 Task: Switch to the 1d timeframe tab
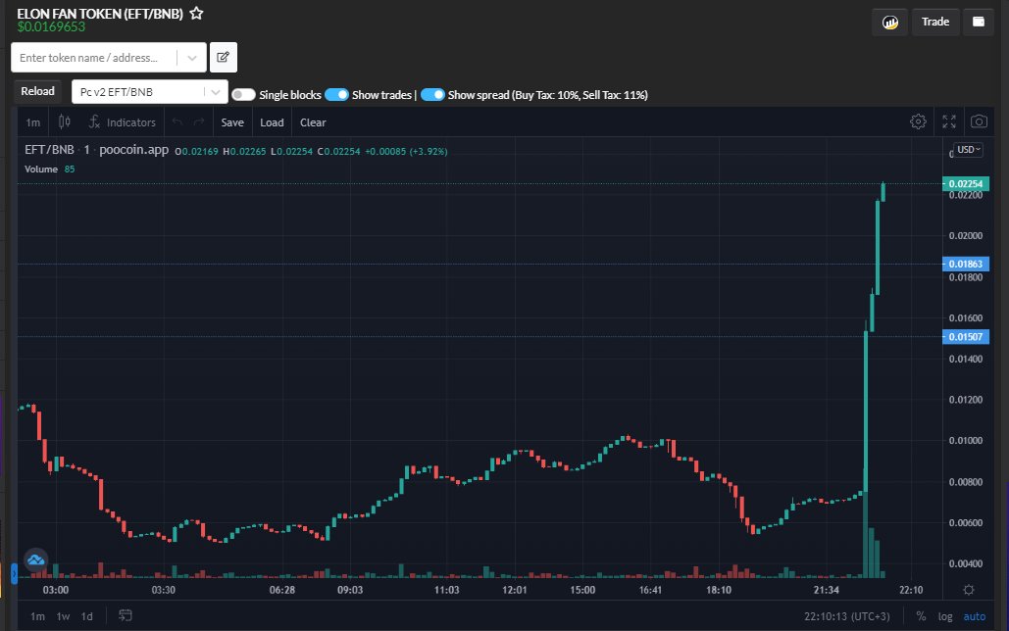point(86,616)
